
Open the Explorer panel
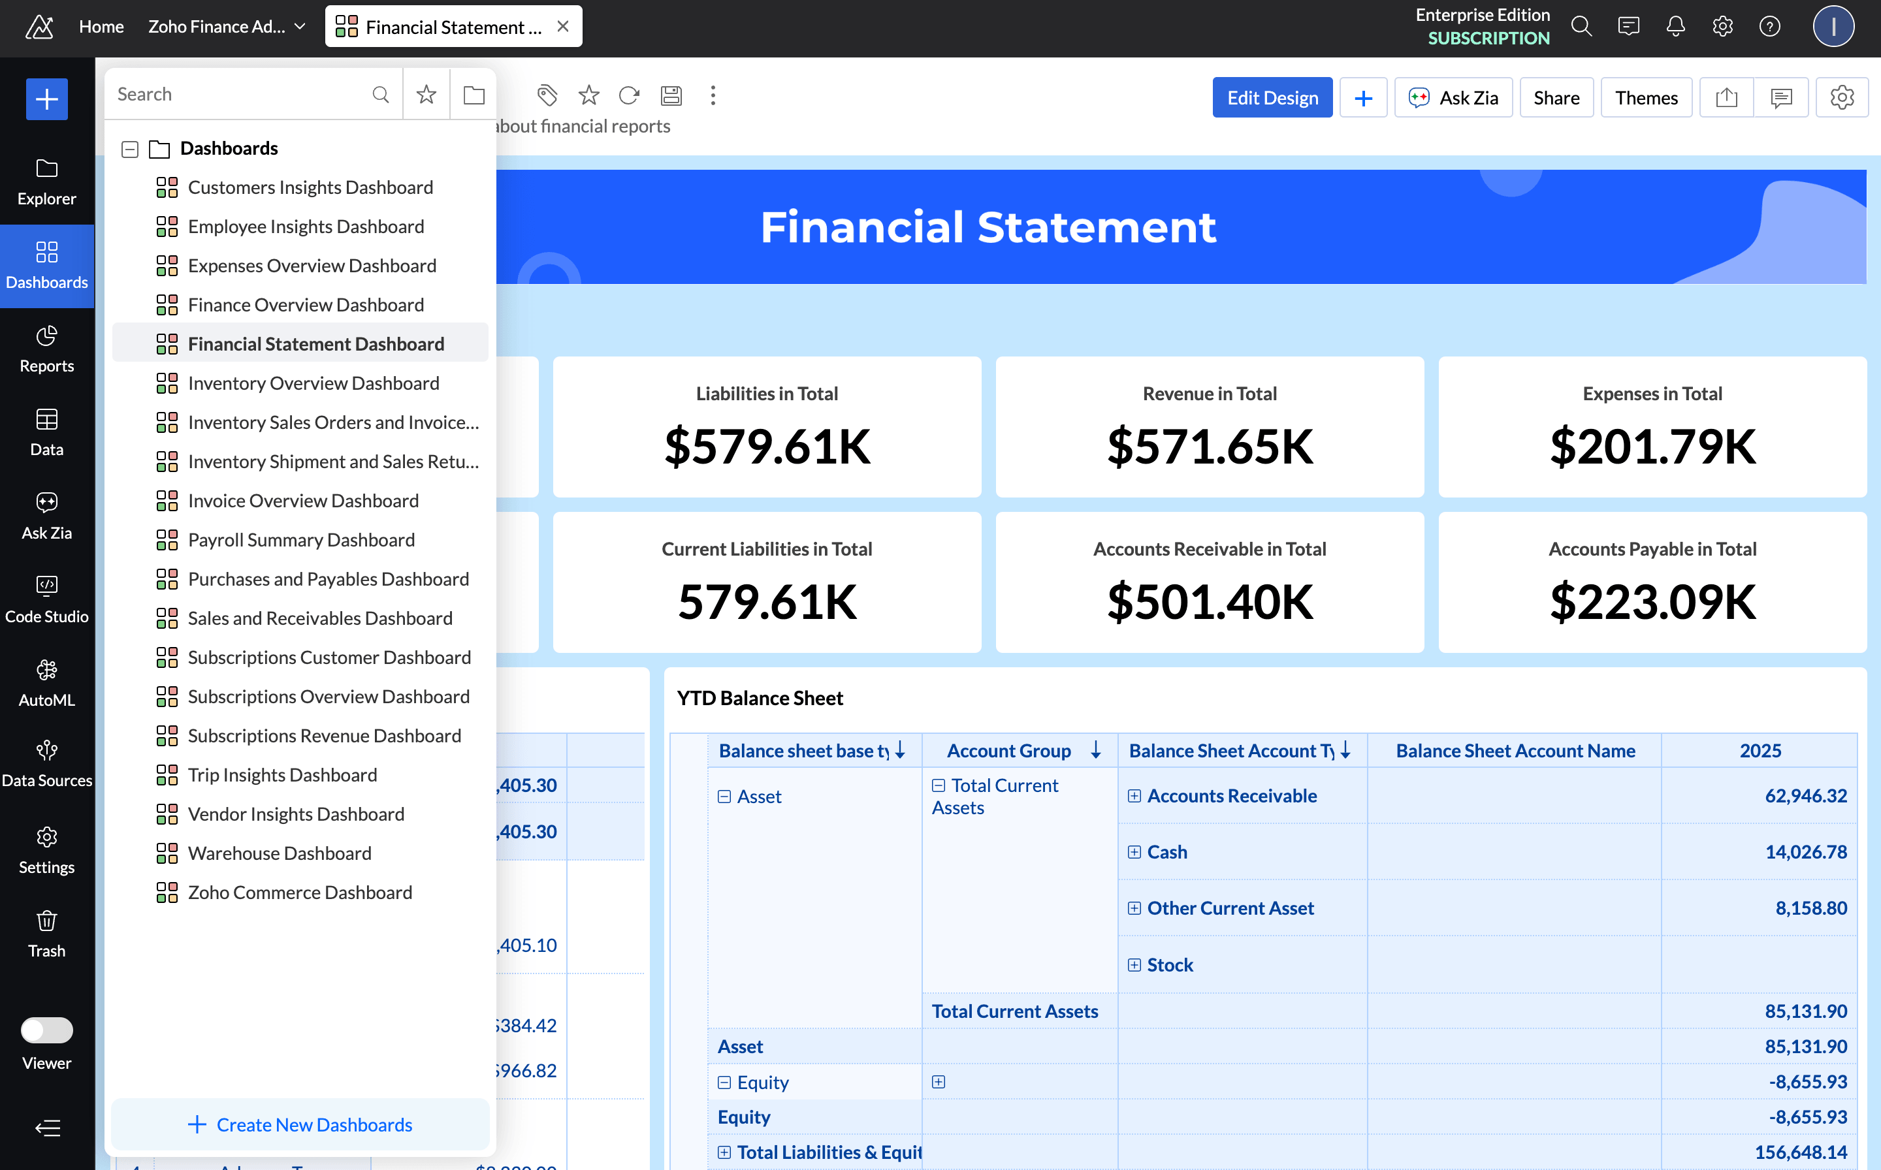coord(46,180)
